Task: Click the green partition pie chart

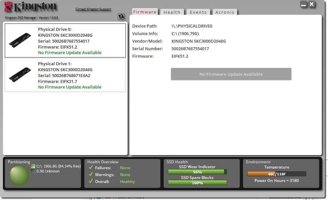Action: tap(19, 175)
